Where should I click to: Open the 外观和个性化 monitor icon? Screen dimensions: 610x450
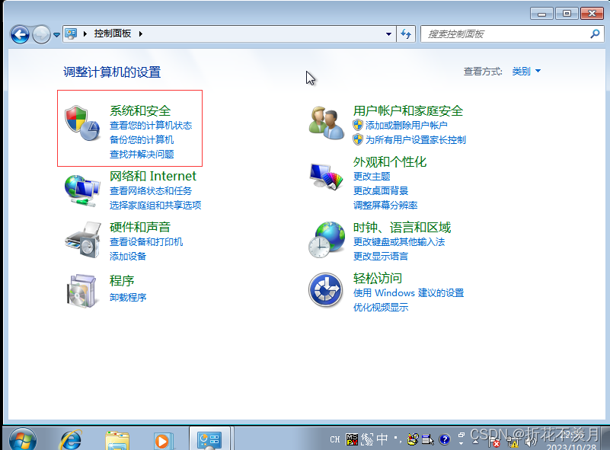[x=326, y=176]
